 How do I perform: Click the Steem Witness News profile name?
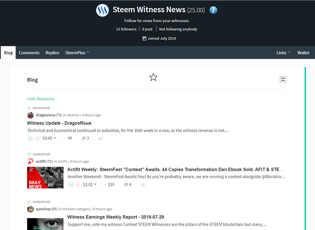[149, 10]
